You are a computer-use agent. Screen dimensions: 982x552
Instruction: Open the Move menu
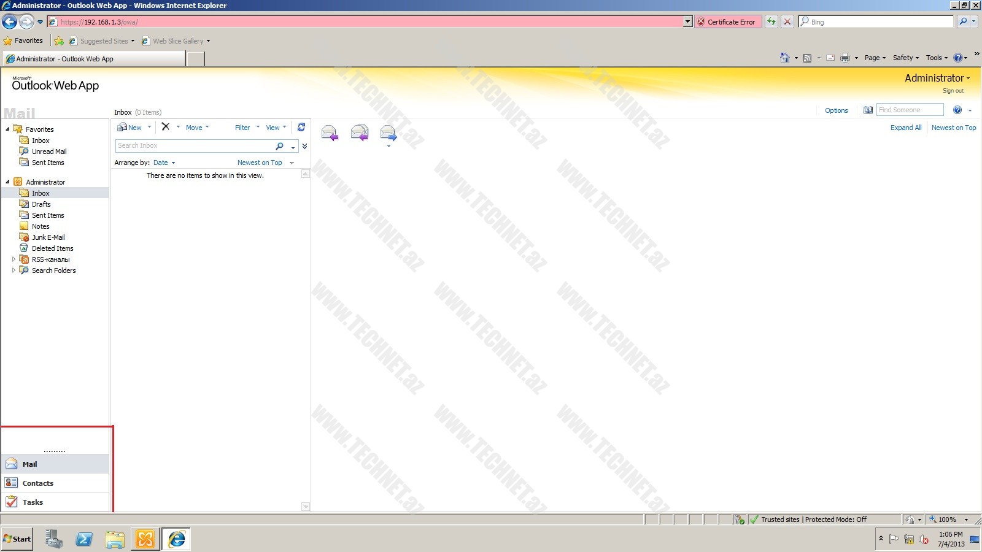tap(197, 128)
